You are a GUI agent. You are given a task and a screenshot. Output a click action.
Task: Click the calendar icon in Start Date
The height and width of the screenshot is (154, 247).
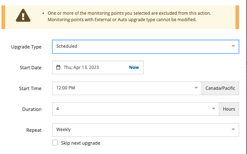pyautogui.click(x=58, y=67)
